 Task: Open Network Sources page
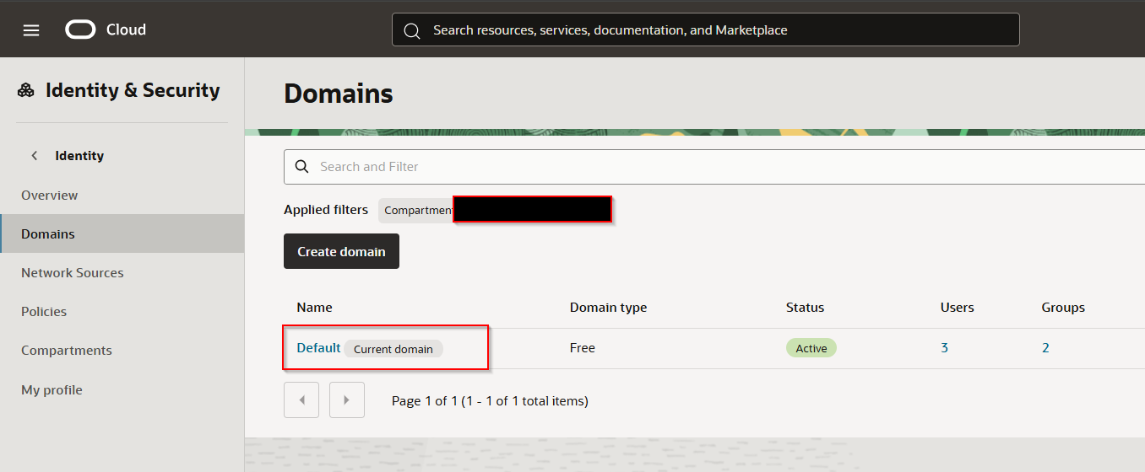[73, 273]
